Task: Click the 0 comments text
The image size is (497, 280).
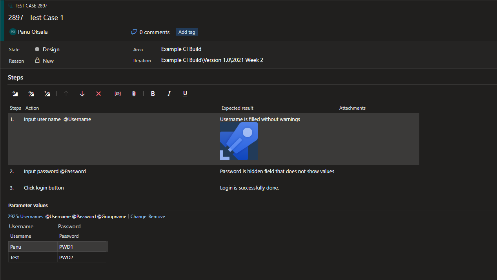Action: (x=155, y=32)
